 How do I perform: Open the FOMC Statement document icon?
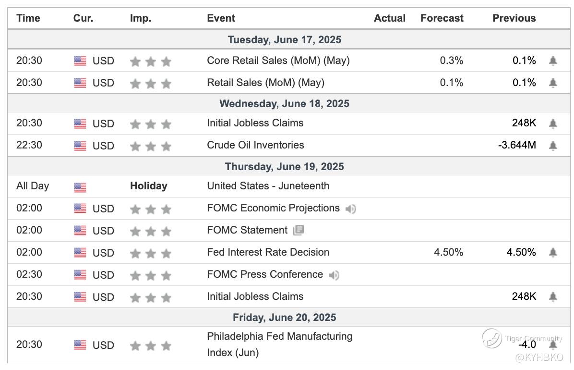[x=299, y=231]
